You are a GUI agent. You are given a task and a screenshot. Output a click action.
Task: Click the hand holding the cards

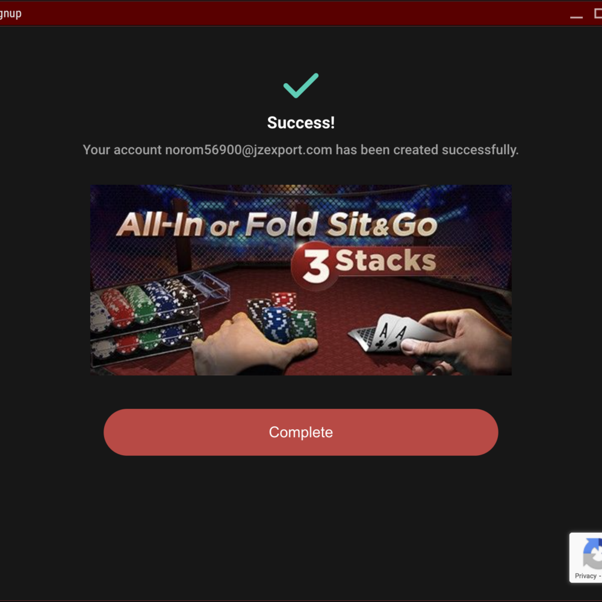(x=461, y=340)
